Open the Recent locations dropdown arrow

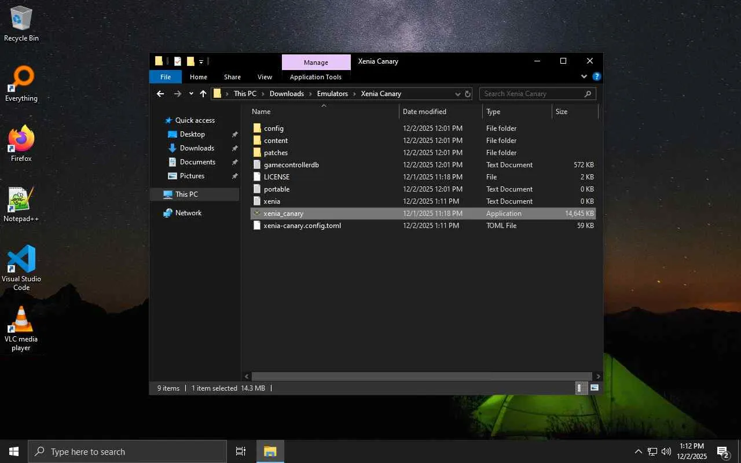point(192,94)
